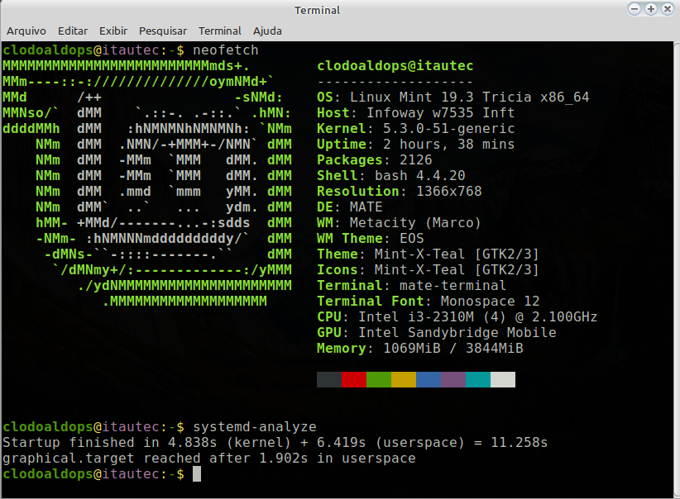Click the 'OS: Linux Mint 19.3 Tricia' line
This screenshot has width=680, height=499.
coord(453,97)
